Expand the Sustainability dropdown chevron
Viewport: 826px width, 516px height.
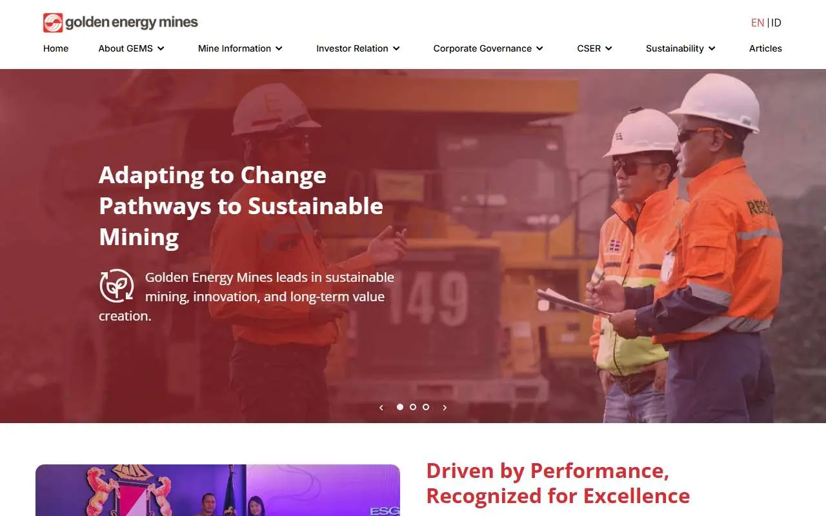coord(712,48)
